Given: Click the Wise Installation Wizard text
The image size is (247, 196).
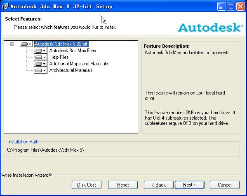Looking at the screenshot, I should (x=27, y=175).
